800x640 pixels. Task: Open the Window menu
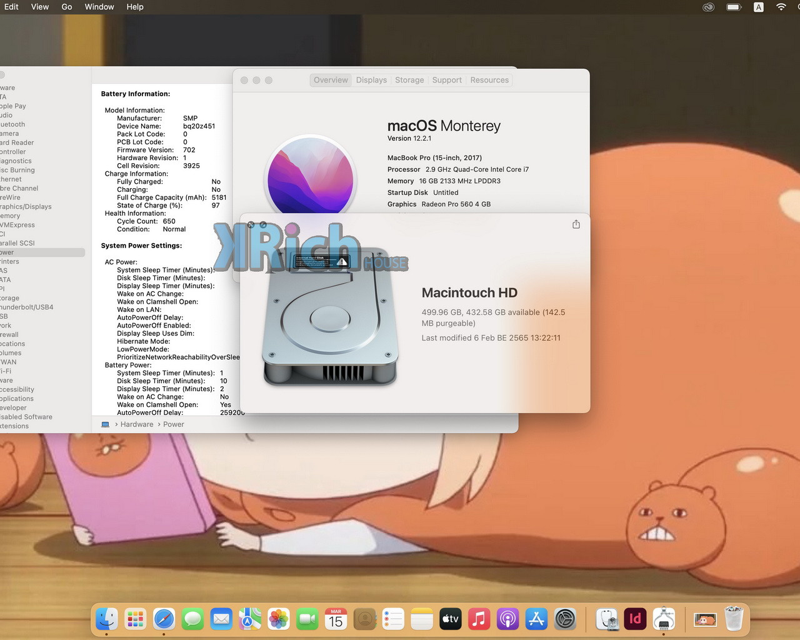99,7
